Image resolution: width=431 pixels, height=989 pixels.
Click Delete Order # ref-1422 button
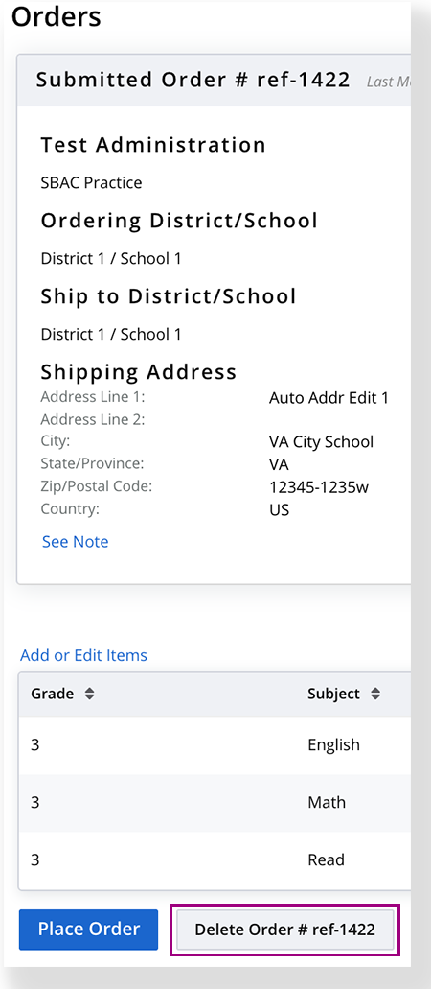(284, 930)
